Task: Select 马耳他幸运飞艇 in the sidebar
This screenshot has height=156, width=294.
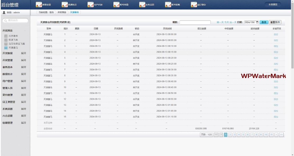Action: (x=17, y=44)
